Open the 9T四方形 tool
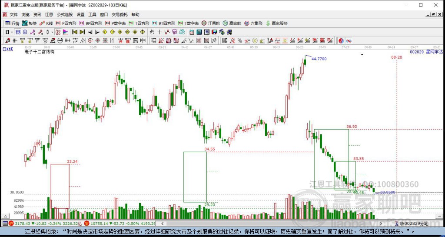Image resolution: width=445 pixels, height=237 pixels. 164,23
